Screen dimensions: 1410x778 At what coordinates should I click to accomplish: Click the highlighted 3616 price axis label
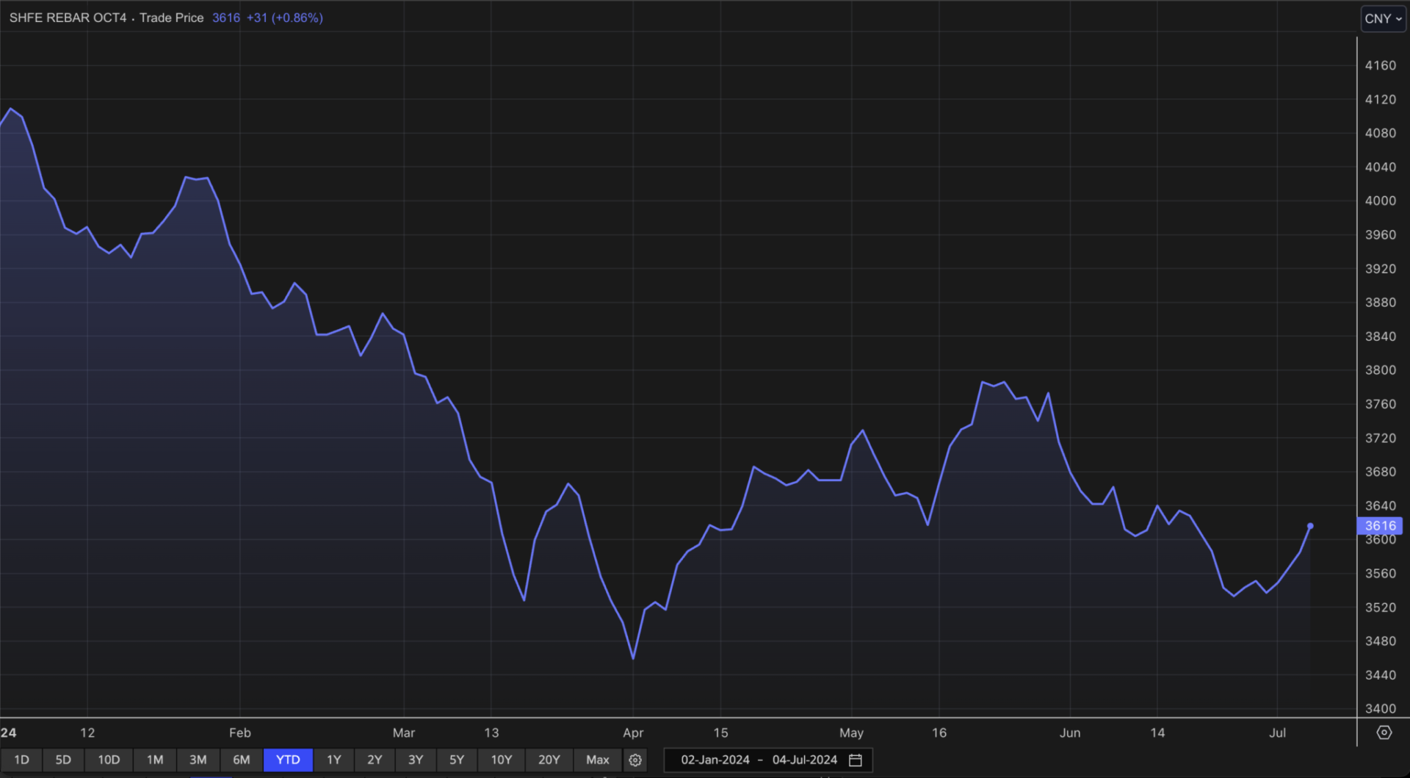(x=1380, y=525)
